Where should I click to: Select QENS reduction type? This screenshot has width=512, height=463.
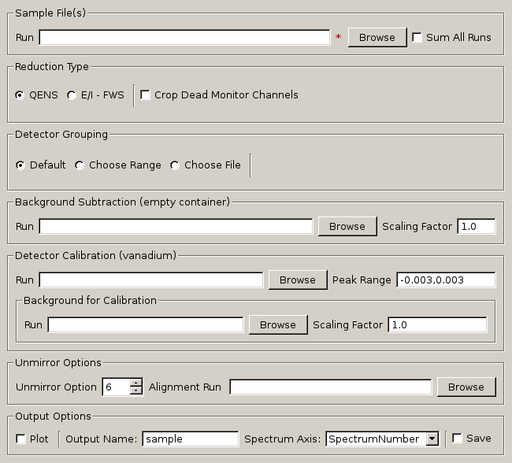point(20,95)
